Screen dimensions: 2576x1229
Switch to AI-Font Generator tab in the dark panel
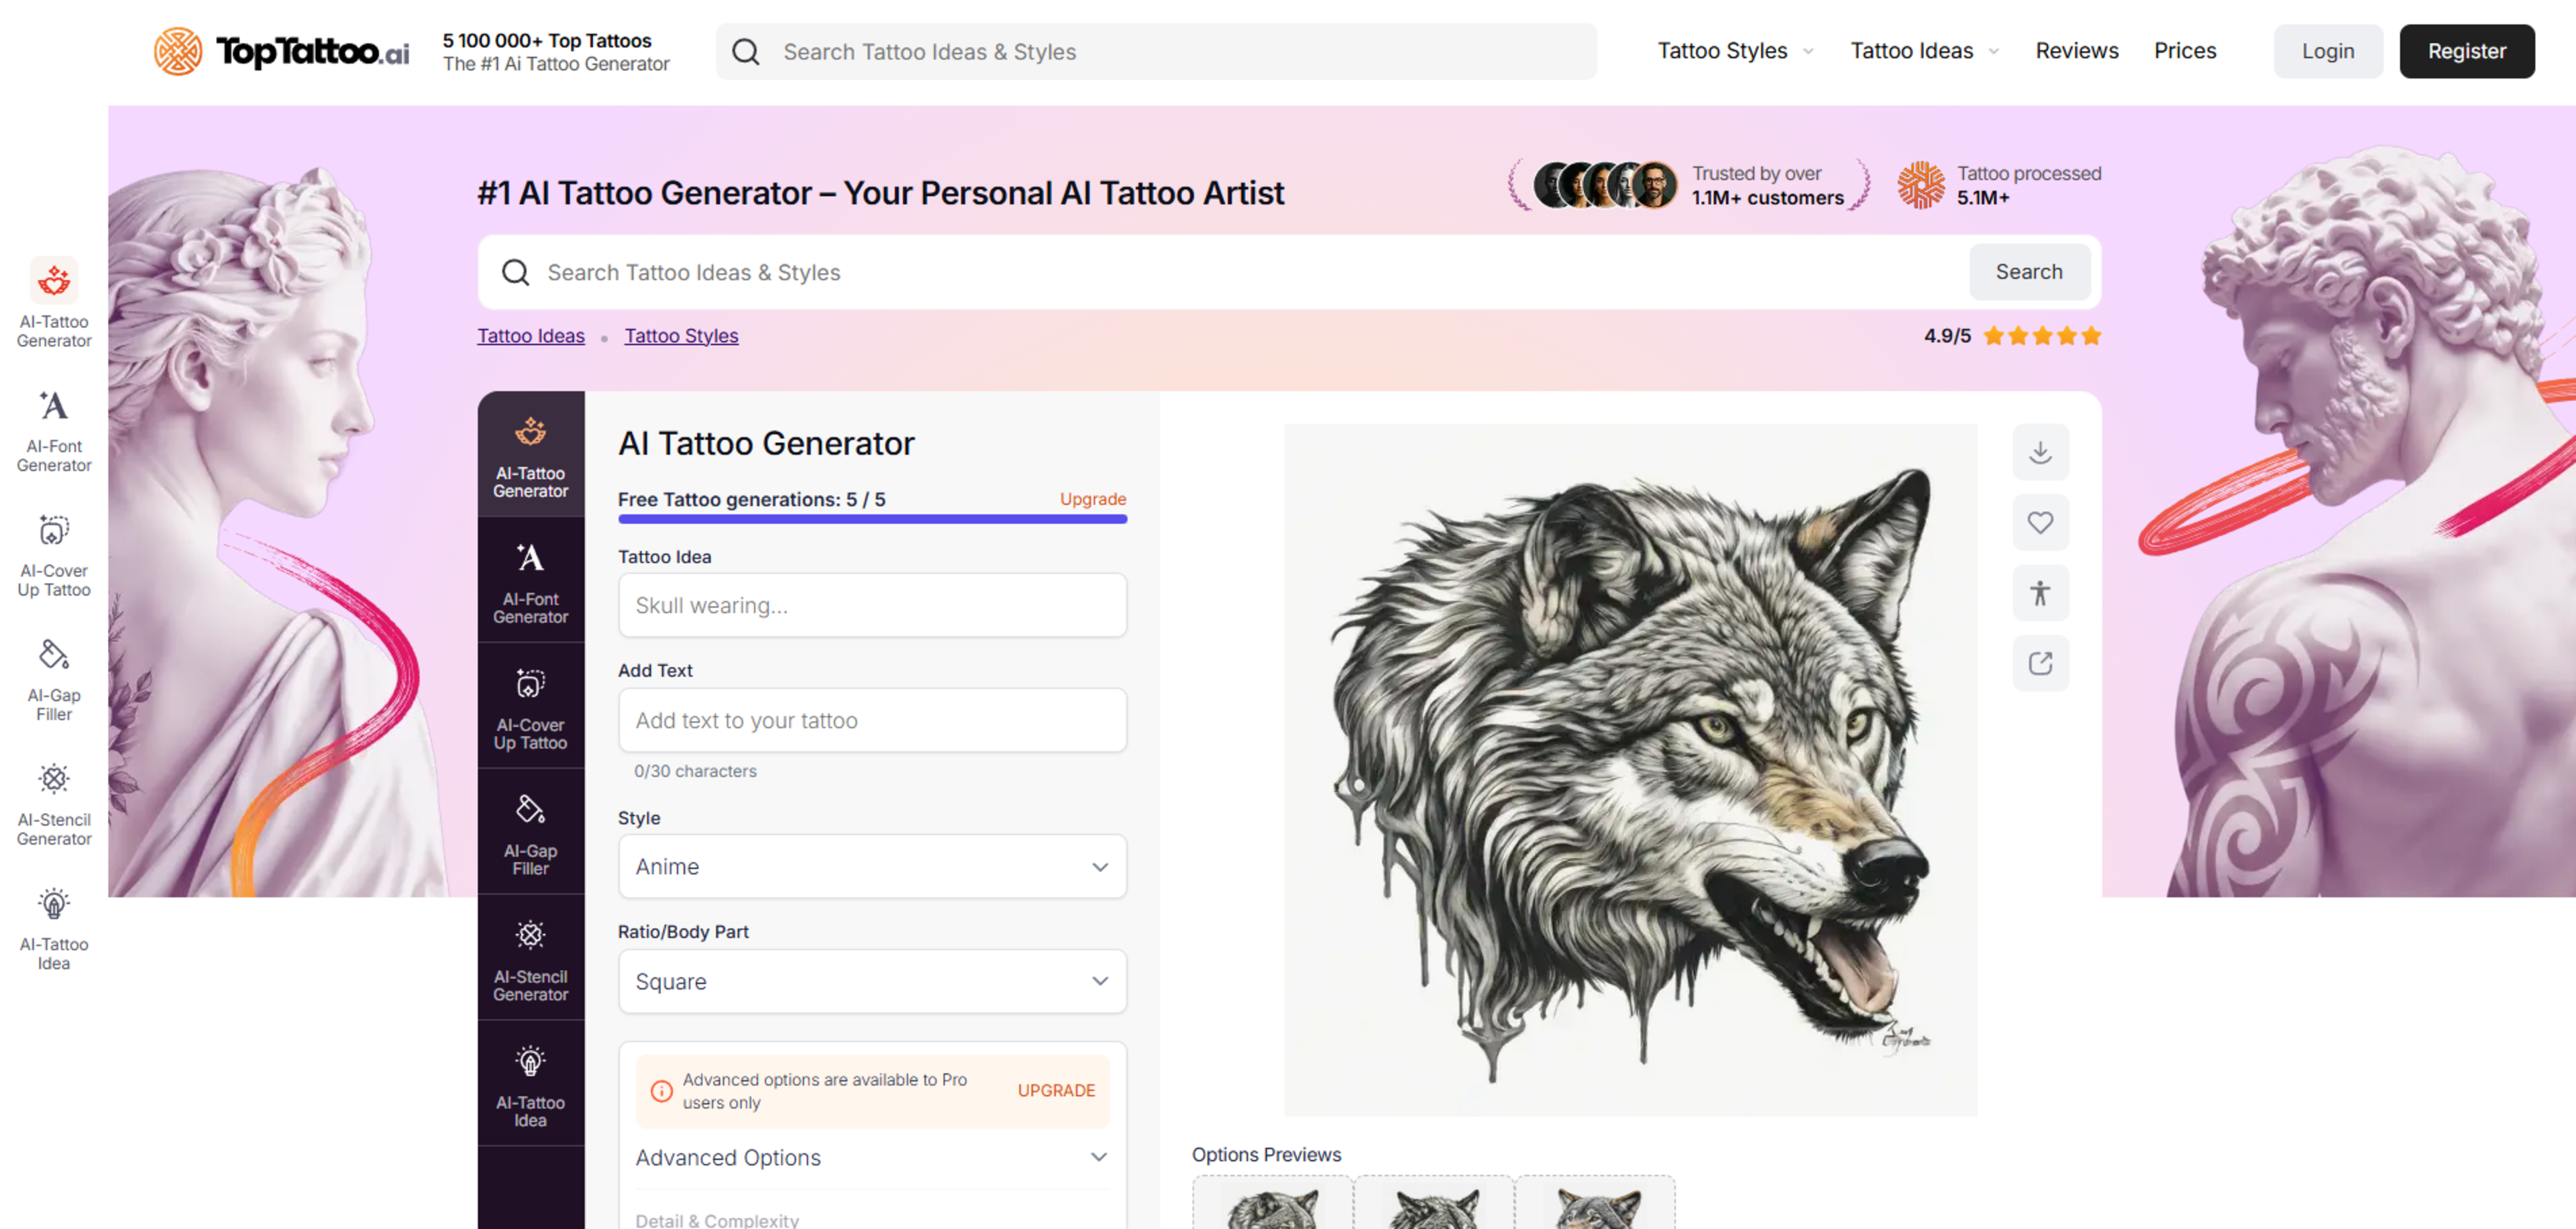[530, 581]
